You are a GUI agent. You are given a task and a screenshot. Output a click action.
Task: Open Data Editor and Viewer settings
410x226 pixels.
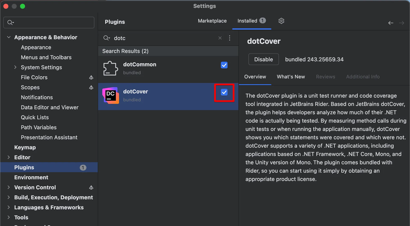(50, 107)
